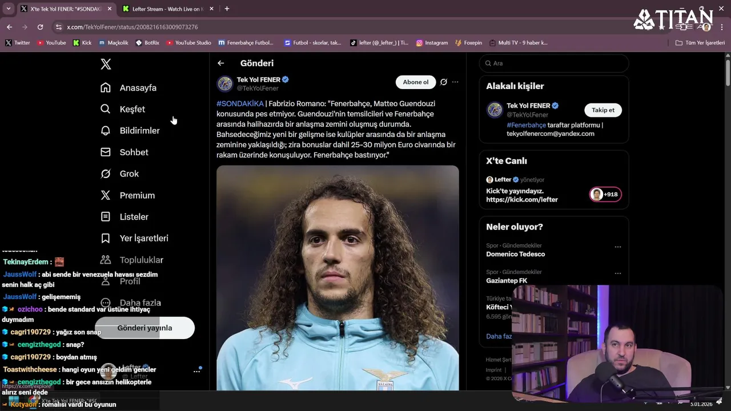Click the browser reload button

point(40,27)
